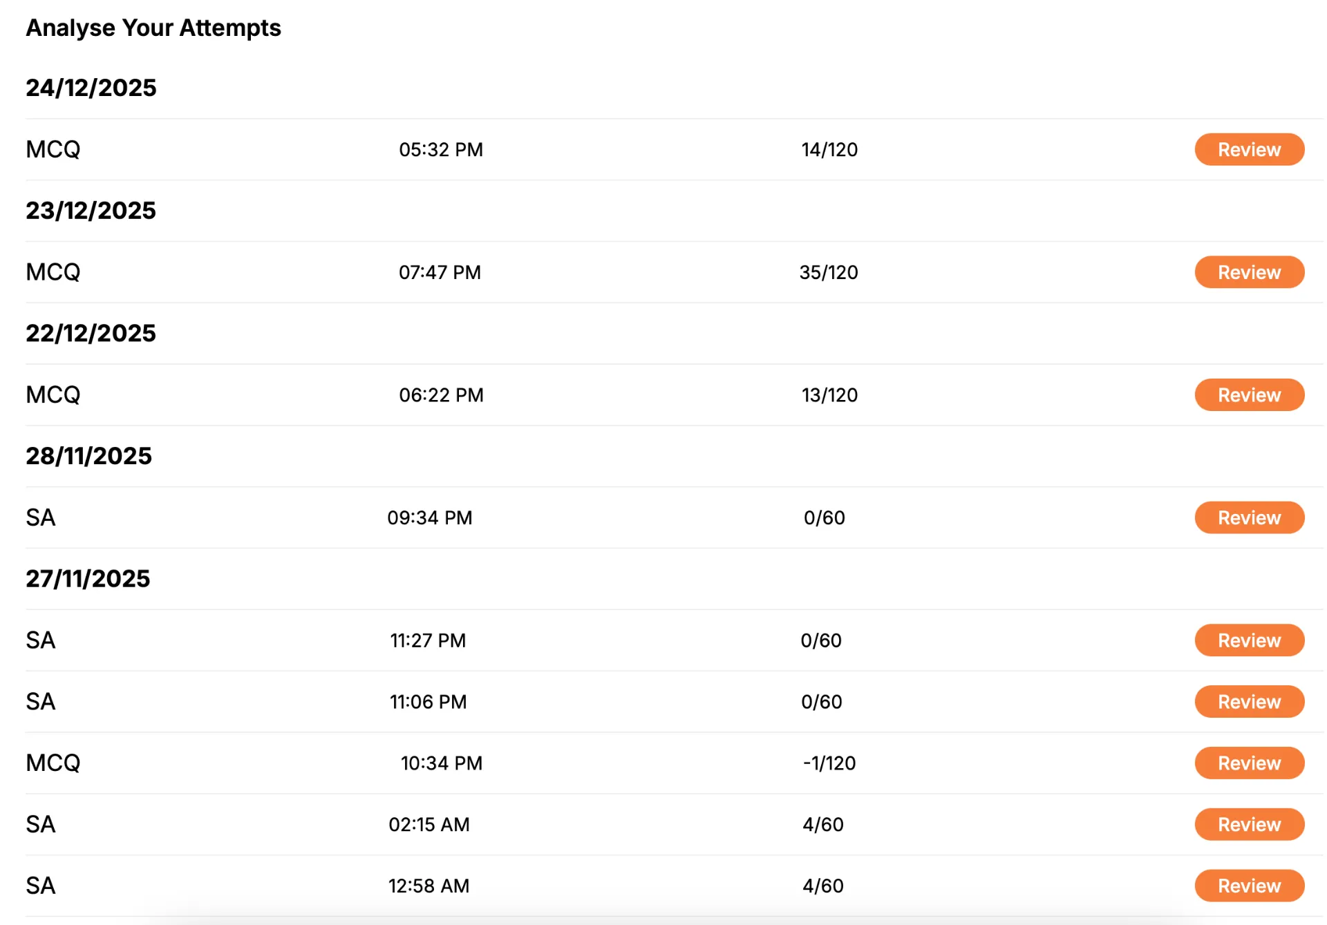The width and height of the screenshot is (1327, 925).
Task: Click the 14/120 score
Action: (829, 149)
